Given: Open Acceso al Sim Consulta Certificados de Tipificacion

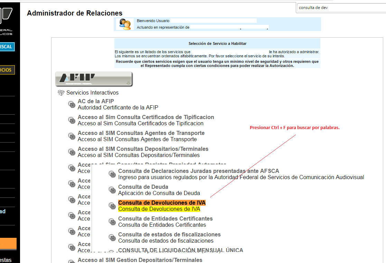Looking at the screenshot, I should coord(145,117).
